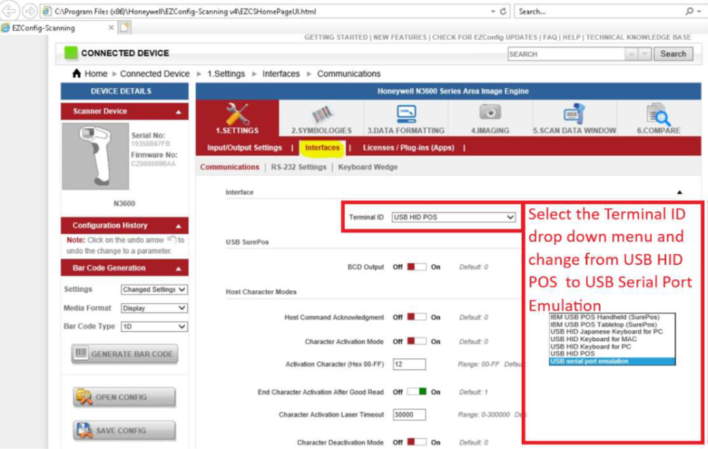This screenshot has width=708, height=449.
Task: Click the search previous arrow button
Action: pos(631,54)
